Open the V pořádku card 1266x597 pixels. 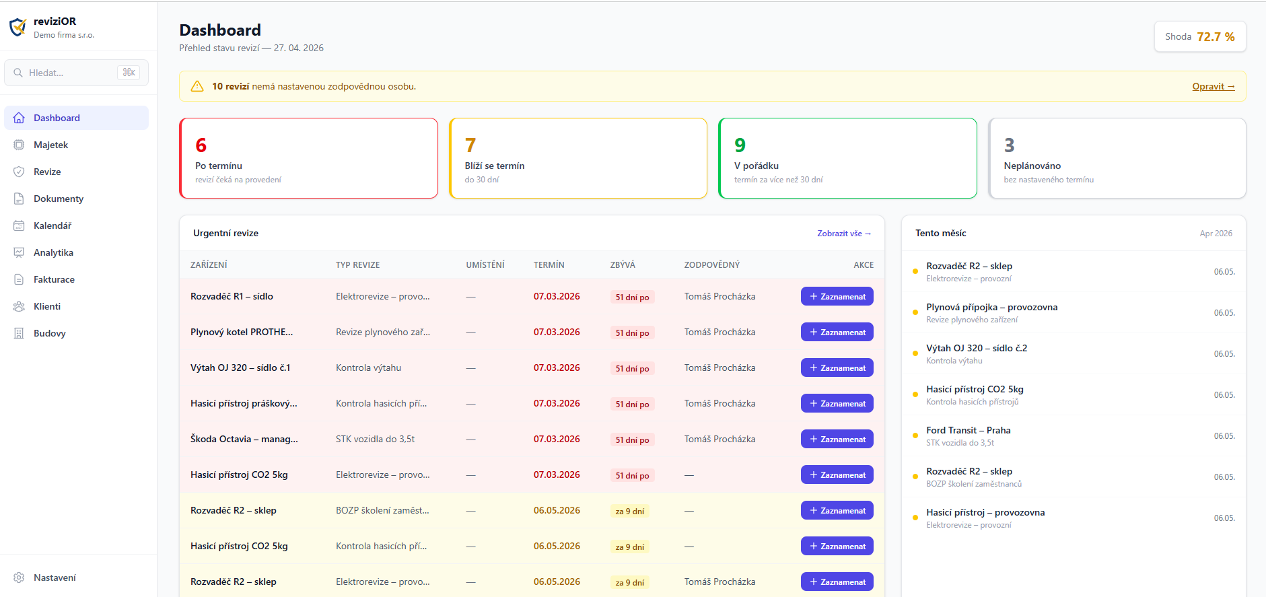(x=848, y=158)
